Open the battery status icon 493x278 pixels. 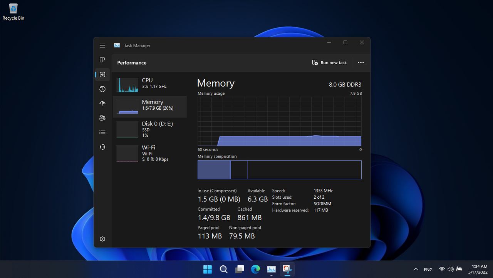click(459, 270)
